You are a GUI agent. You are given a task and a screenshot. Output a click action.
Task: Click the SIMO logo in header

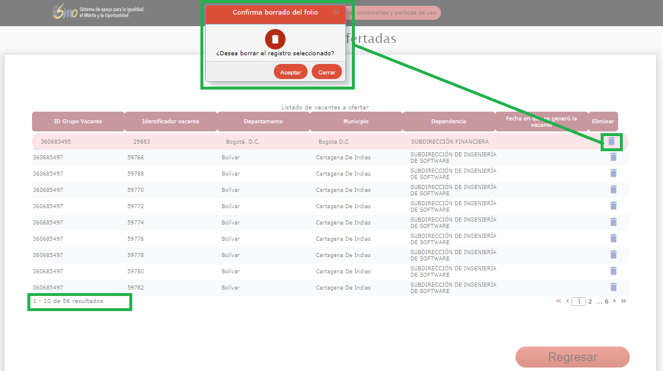pos(65,12)
